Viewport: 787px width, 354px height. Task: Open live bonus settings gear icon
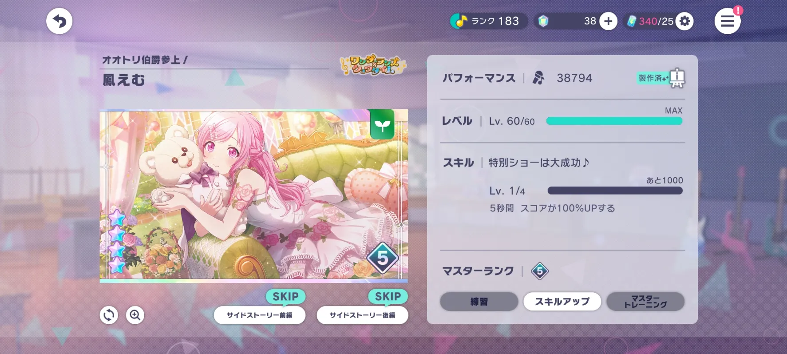click(x=684, y=21)
